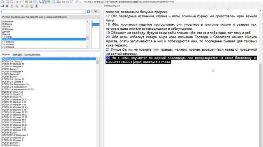263x147 pixels.
Task: Click the orange-highlighted icon in second toolbar row
Action: [26, 6]
